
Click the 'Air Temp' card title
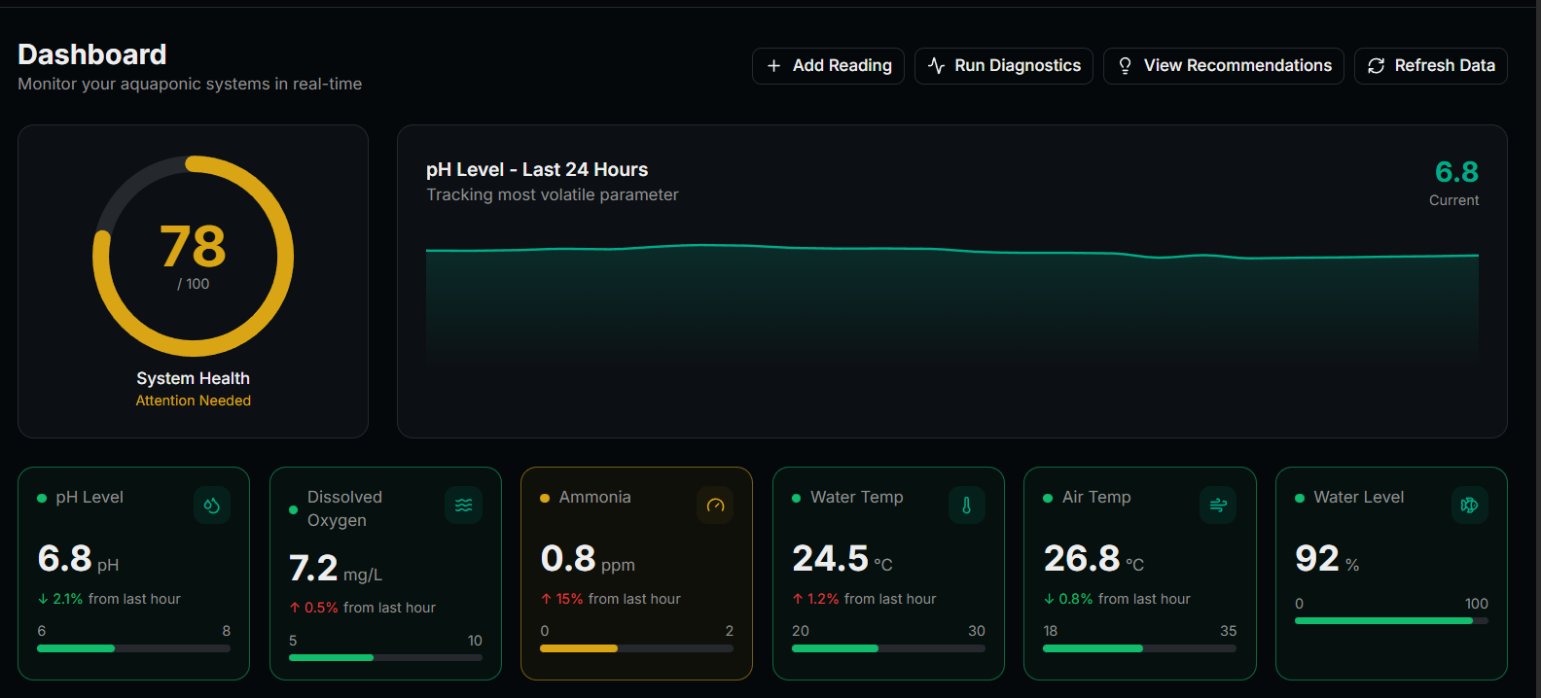tap(1096, 497)
